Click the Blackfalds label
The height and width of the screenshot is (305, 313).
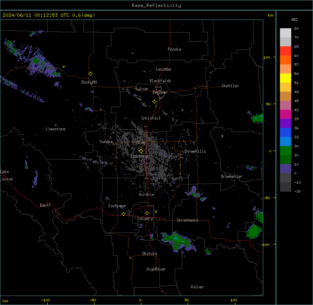coord(160,81)
